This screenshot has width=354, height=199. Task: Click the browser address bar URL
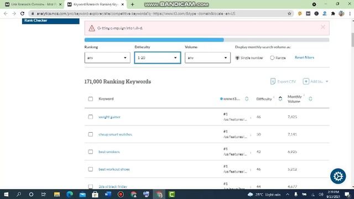point(136,13)
